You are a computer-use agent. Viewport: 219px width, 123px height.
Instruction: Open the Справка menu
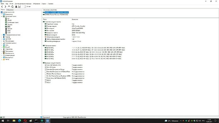50,4
